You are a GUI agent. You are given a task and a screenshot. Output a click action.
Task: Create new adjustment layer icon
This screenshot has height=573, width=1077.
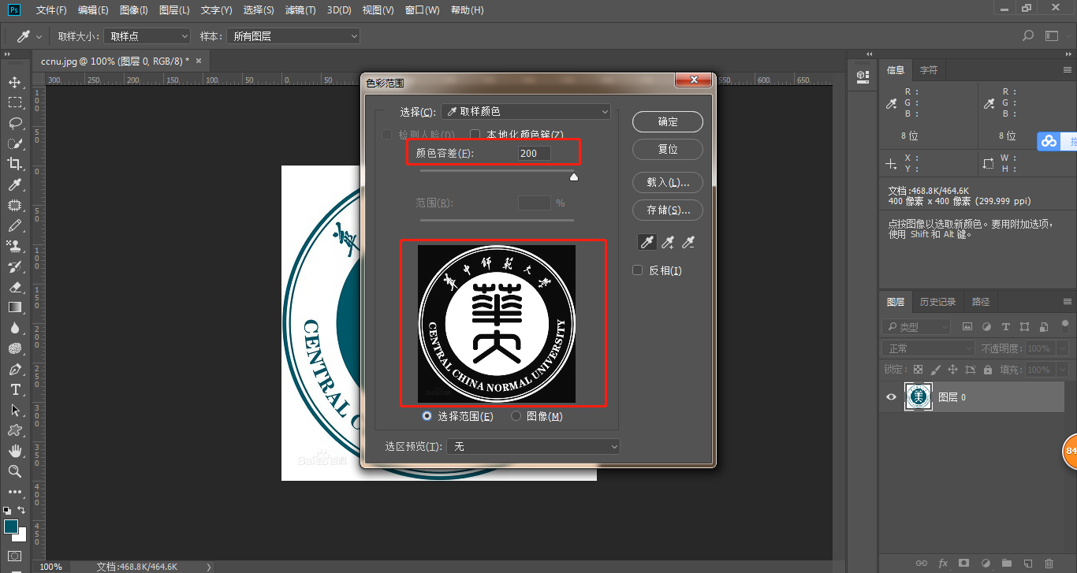[x=985, y=563]
